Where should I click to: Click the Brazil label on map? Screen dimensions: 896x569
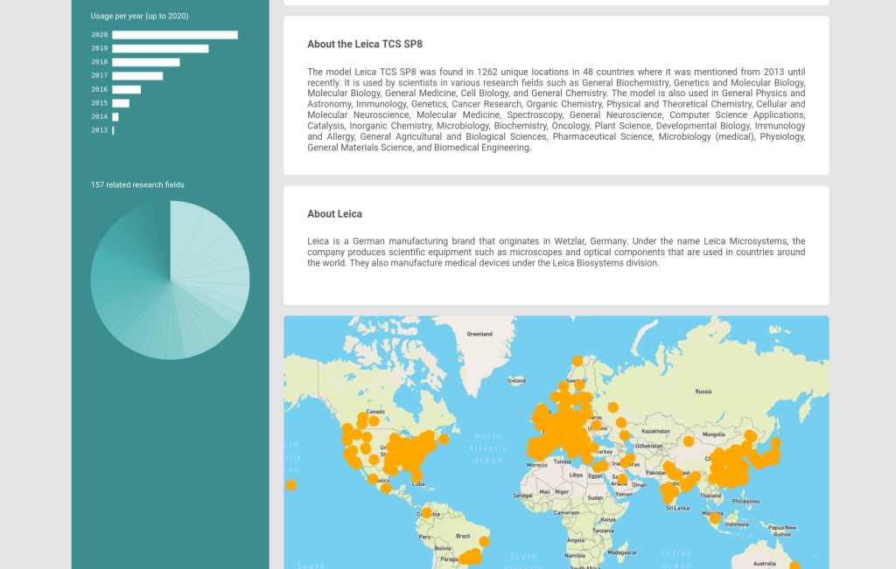coord(463,536)
